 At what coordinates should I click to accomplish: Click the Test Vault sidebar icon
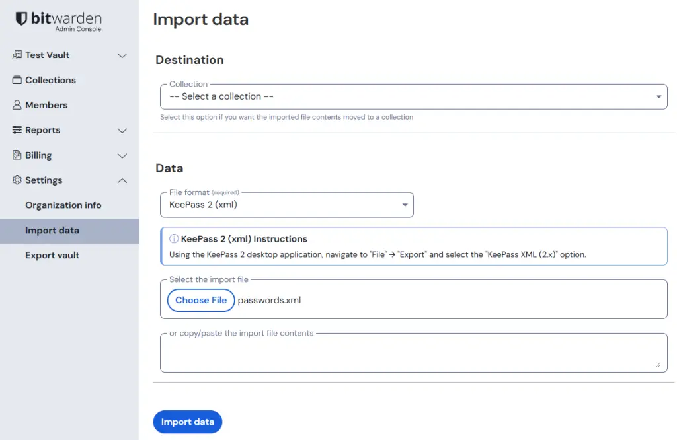click(x=17, y=55)
